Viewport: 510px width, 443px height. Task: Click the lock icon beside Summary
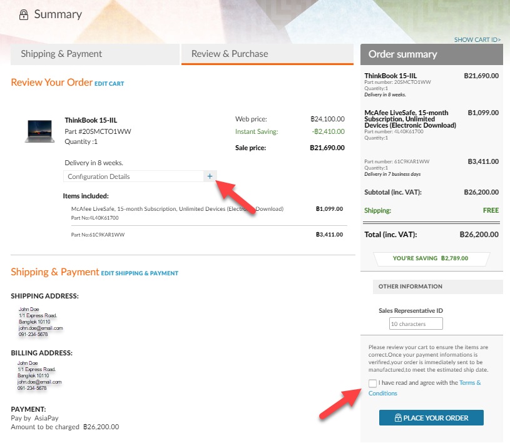click(23, 14)
